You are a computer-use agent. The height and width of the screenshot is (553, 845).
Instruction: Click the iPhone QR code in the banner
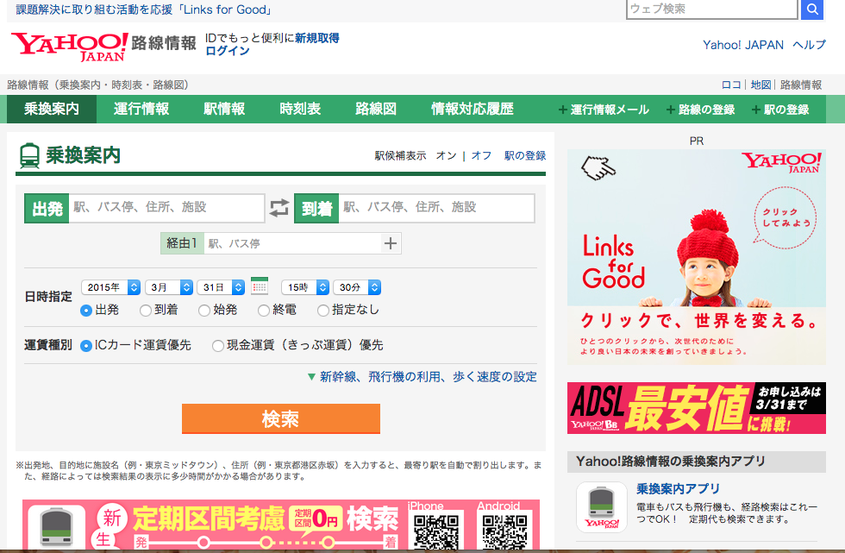[x=436, y=532]
